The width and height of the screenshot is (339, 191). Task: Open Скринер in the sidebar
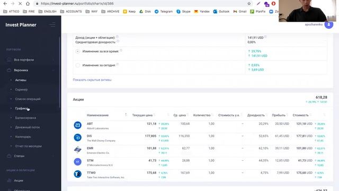tap(21, 90)
